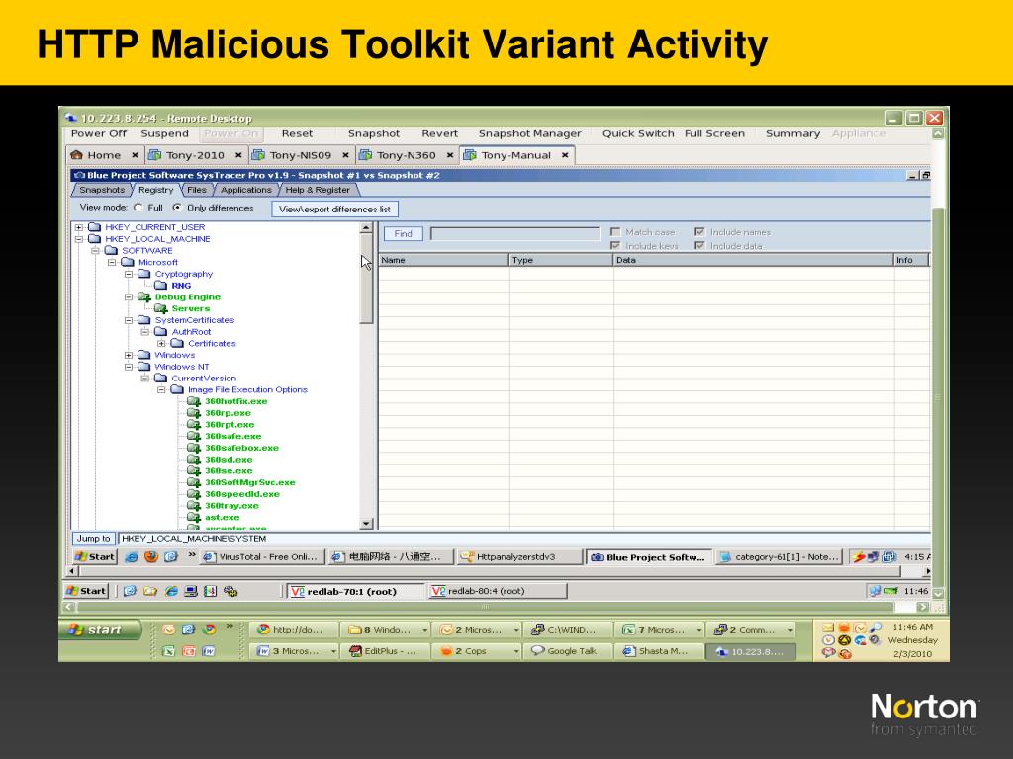Open Help & Register tab
This screenshot has width=1013, height=759.
pyautogui.click(x=318, y=190)
